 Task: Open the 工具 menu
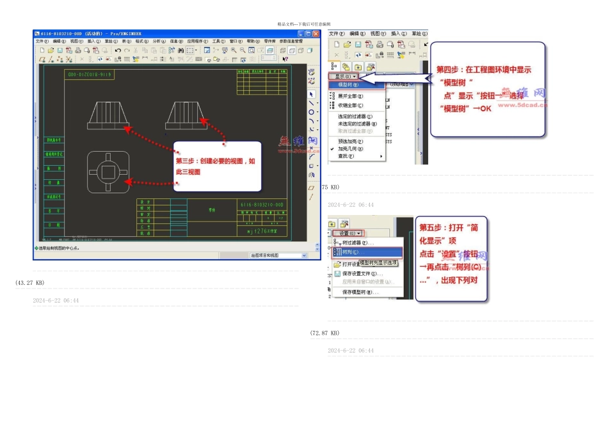(x=219, y=42)
